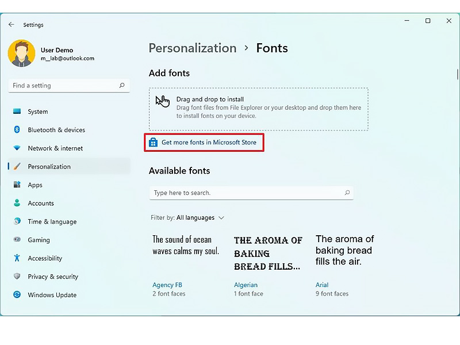Navigate to Personalization breadcrumb

[x=193, y=48]
